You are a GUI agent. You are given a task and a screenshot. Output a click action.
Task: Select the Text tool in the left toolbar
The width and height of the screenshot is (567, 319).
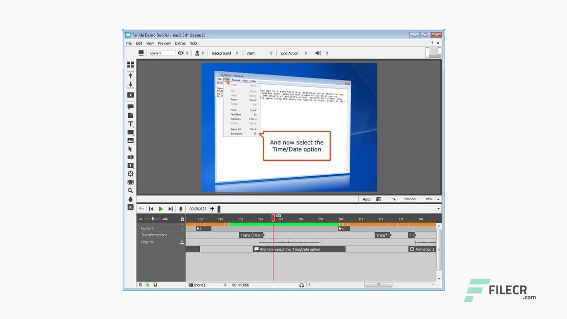point(130,124)
